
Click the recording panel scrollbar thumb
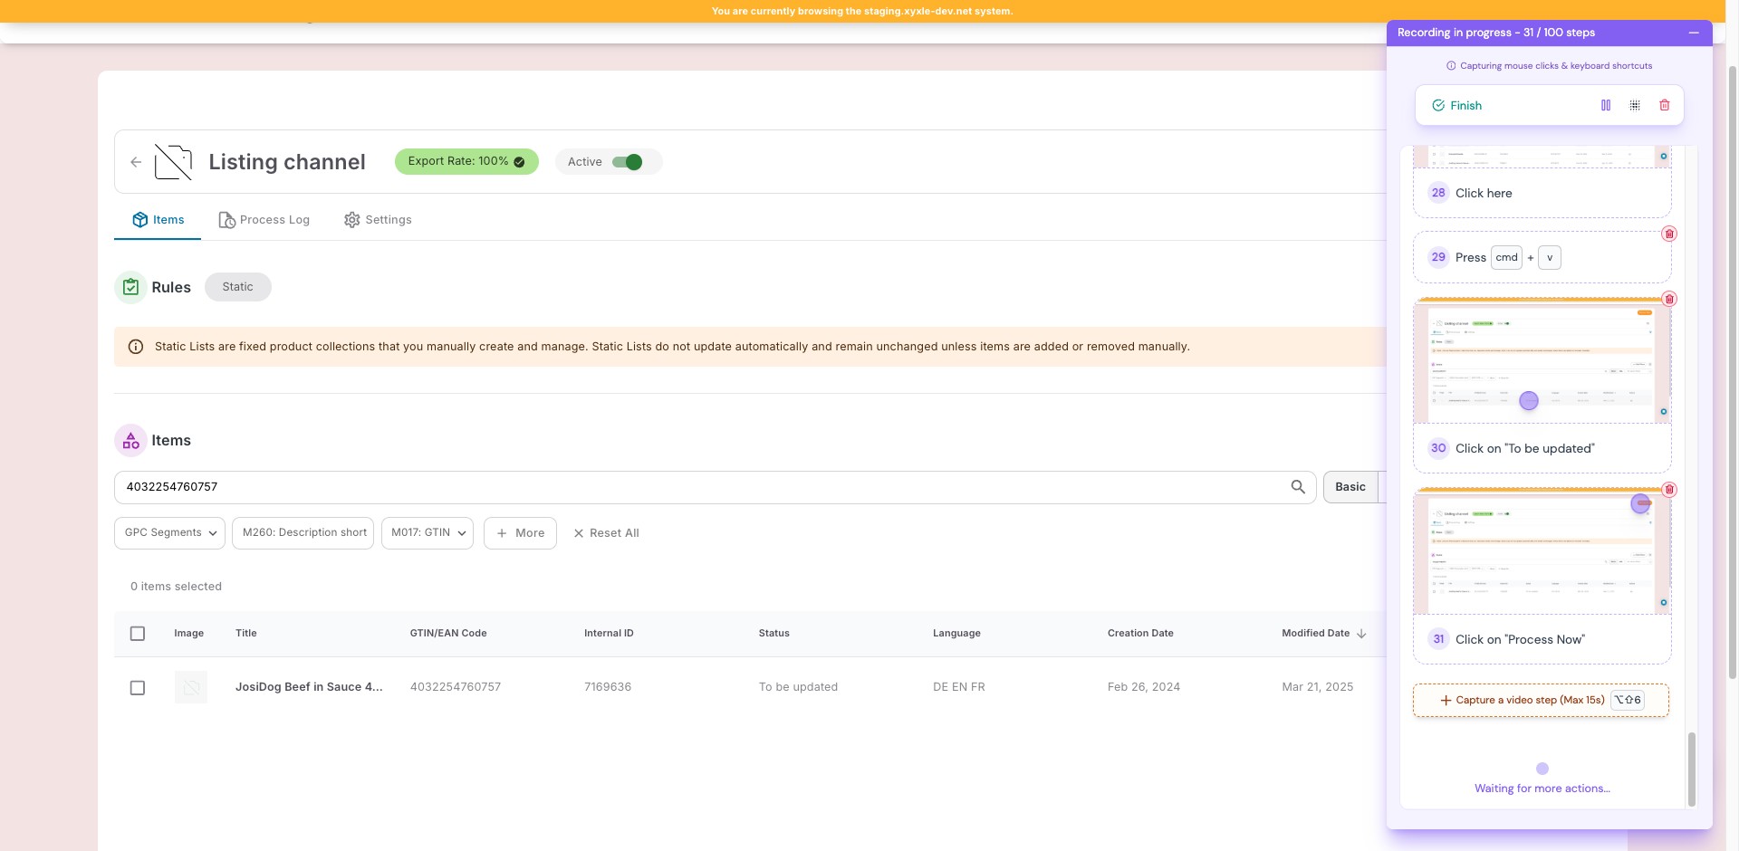(1690, 768)
